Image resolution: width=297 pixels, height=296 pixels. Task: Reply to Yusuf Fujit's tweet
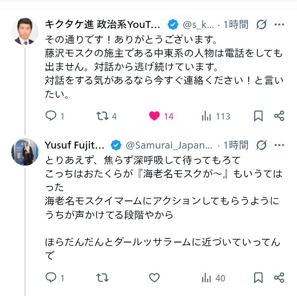pos(51,278)
